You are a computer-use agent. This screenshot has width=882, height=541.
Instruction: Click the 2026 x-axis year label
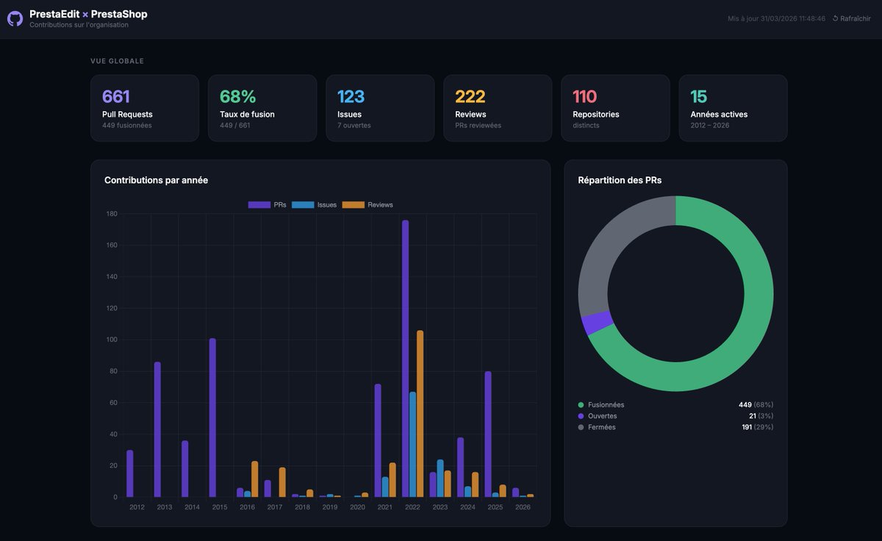click(523, 507)
